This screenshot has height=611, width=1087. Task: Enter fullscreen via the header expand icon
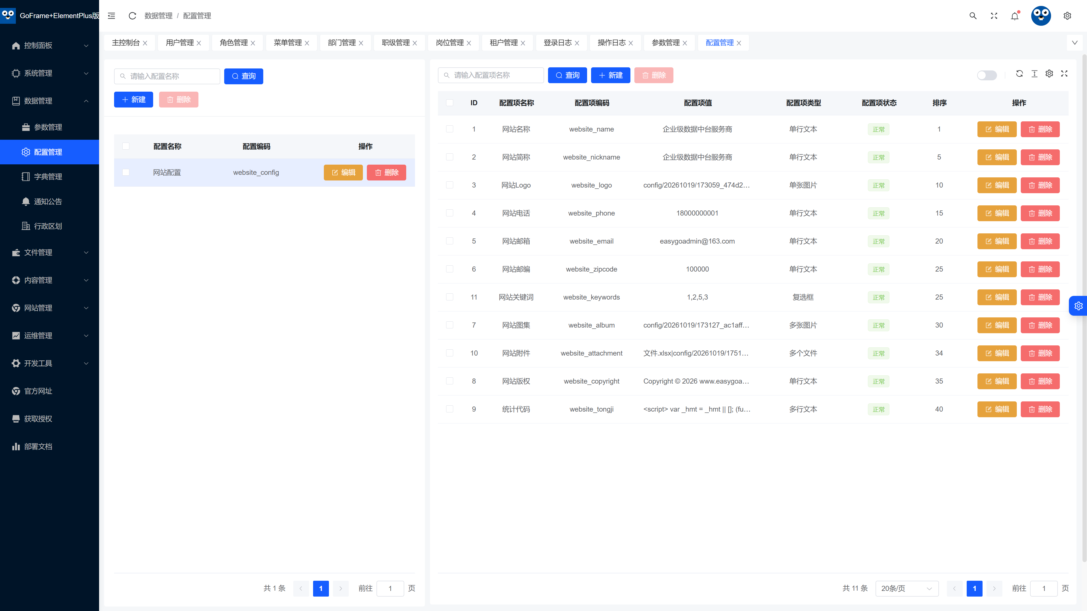coord(994,16)
